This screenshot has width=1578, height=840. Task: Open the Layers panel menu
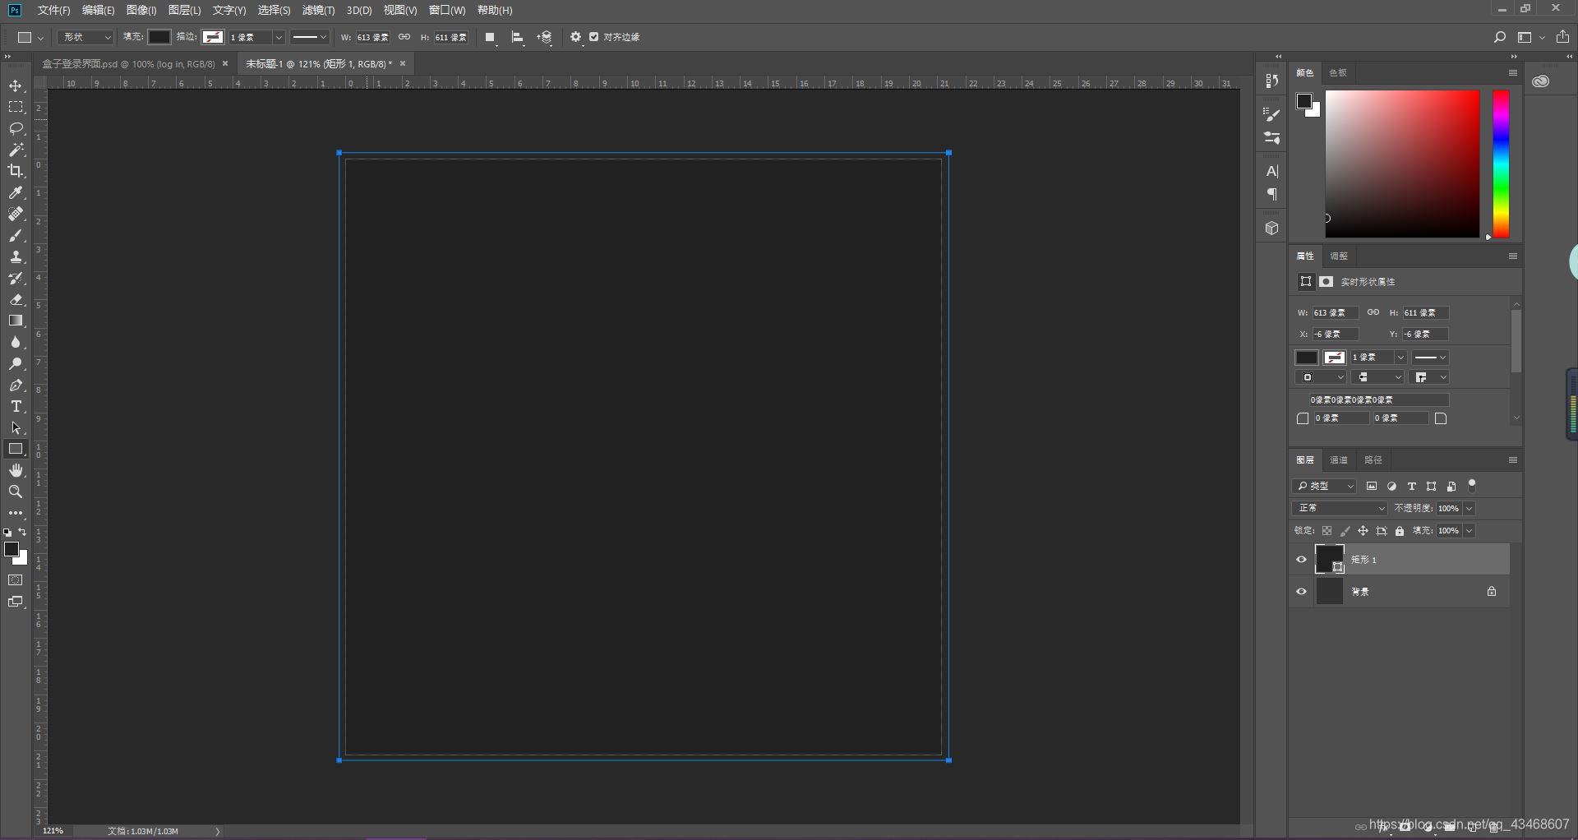1512,459
